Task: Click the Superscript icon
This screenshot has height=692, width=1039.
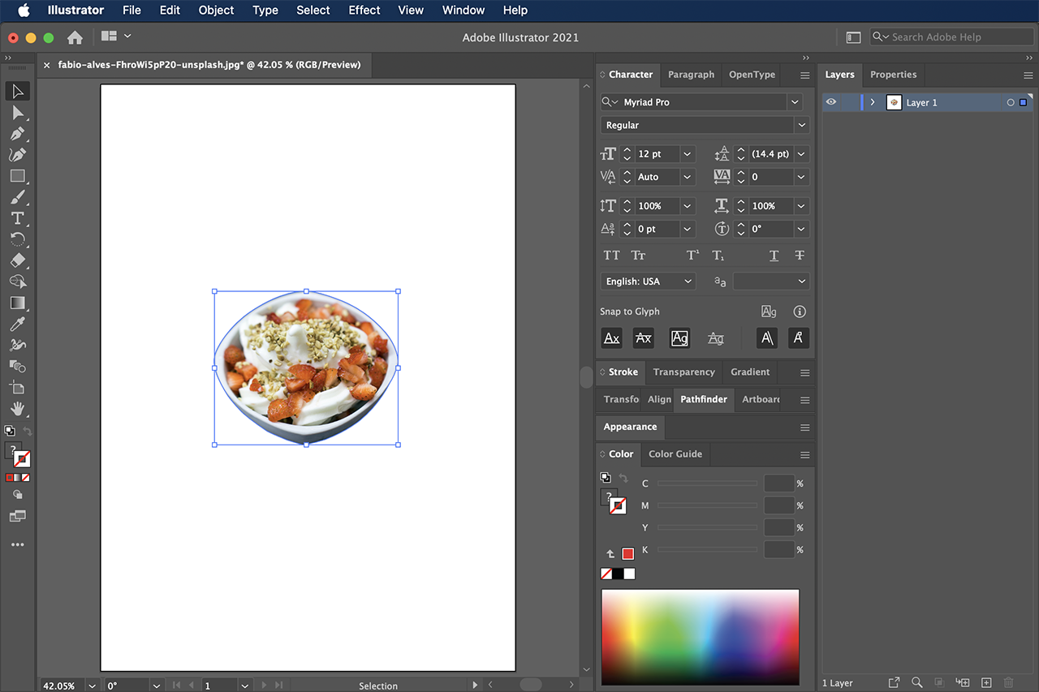Action: tap(692, 256)
